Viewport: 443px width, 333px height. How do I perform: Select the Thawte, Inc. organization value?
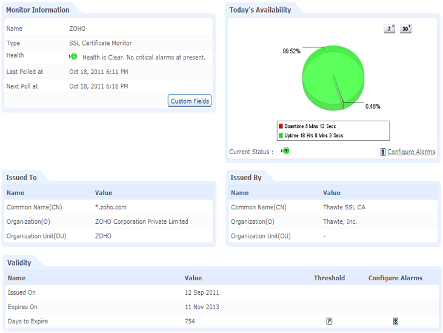tap(340, 221)
